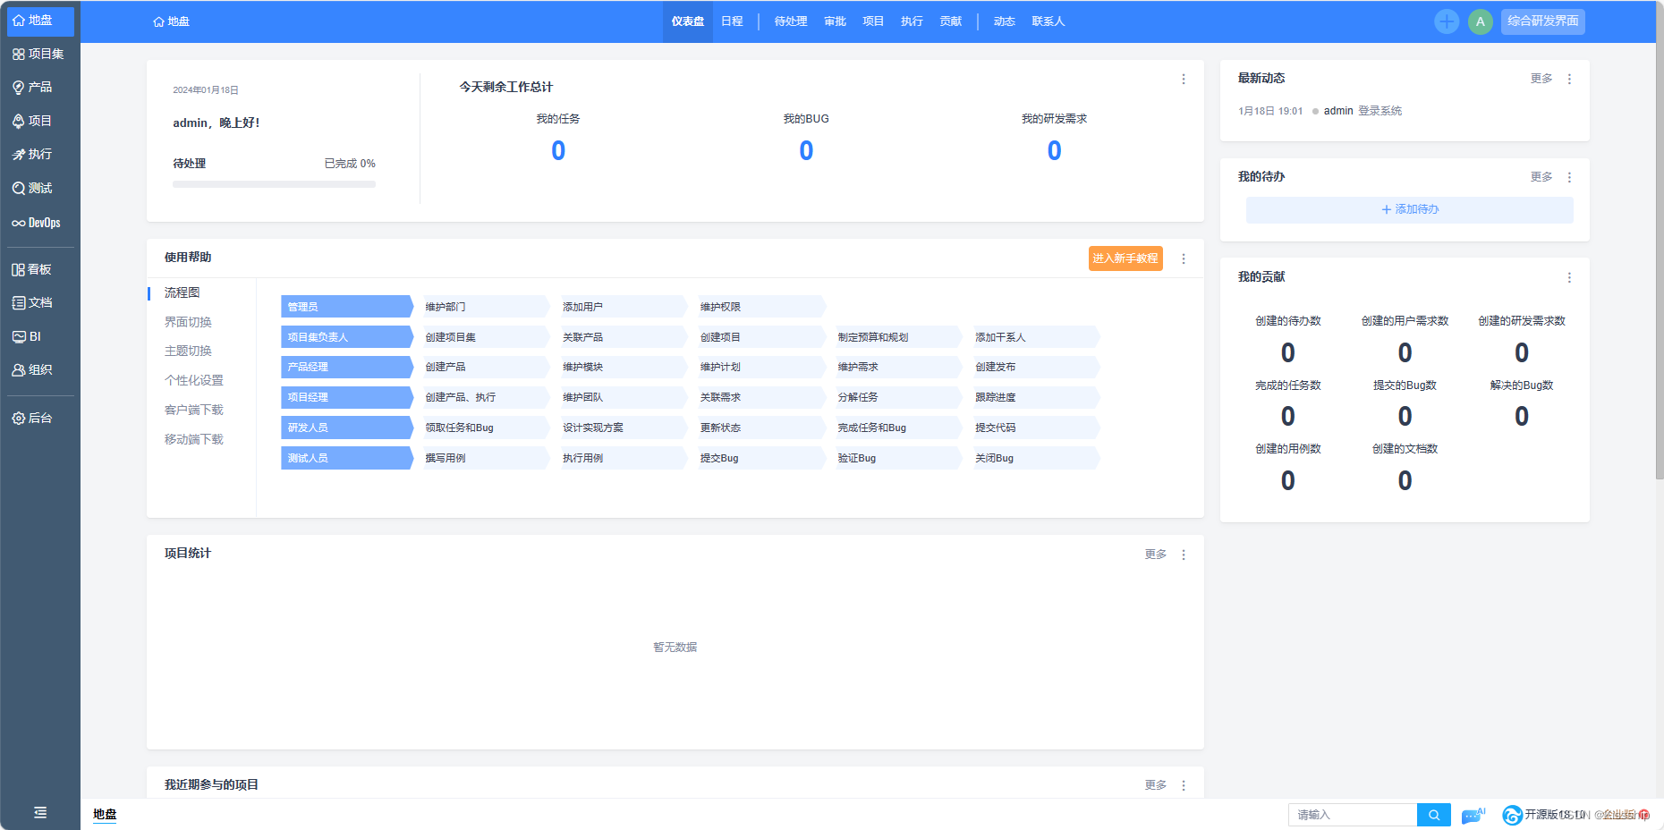Open options menu of 最新动态 block
Screen dimensions: 1664x830
[x=1569, y=79]
